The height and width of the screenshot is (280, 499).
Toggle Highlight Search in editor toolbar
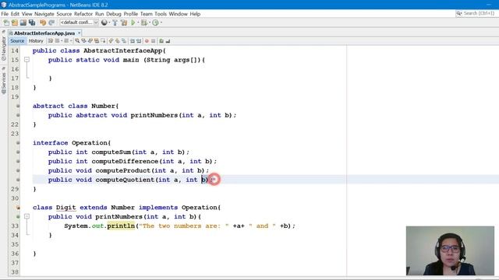click(x=97, y=41)
